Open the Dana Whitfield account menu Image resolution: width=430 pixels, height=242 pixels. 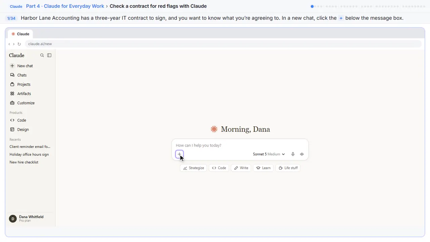click(30, 218)
